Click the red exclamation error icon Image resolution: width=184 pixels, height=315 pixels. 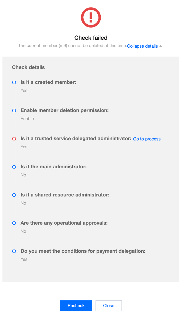coord(91,17)
